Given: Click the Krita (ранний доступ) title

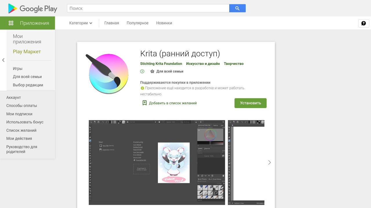Looking at the screenshot, I should pyautogui.click(x=180, y=54).
